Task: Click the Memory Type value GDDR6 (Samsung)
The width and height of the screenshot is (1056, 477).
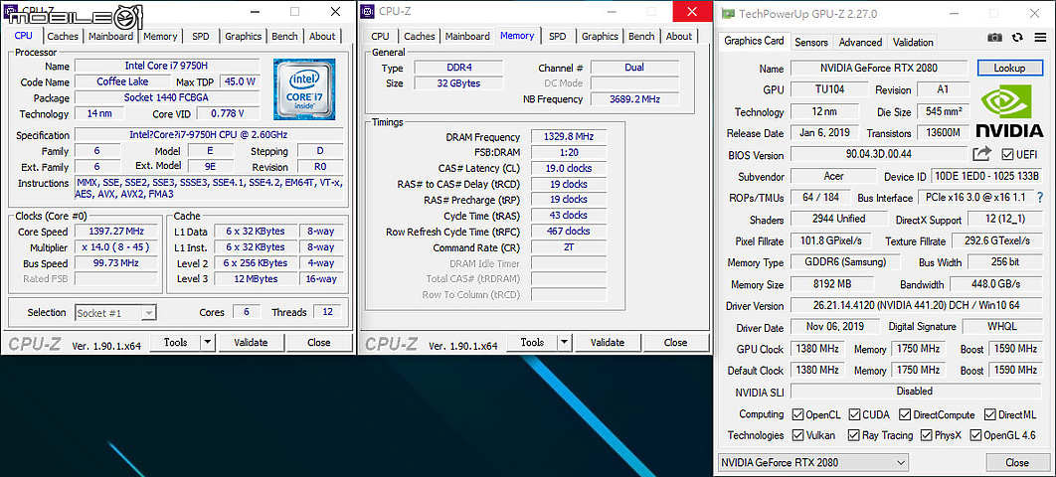Action: 845,261
